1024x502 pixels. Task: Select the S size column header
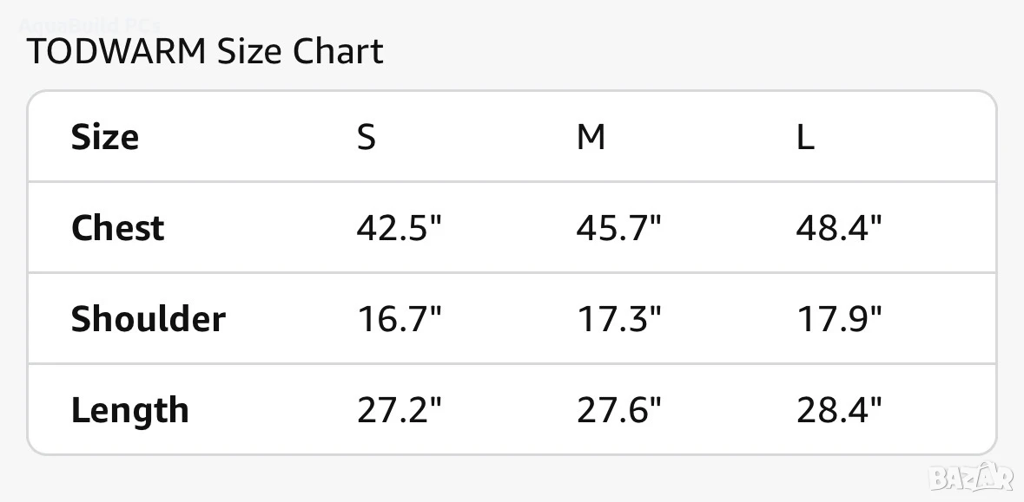(367, 138)
